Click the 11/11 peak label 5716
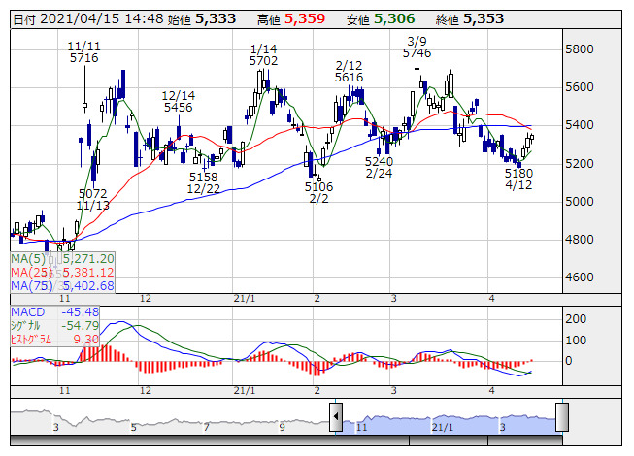Screen dimensions: 634x456 (x=83, y=58)
